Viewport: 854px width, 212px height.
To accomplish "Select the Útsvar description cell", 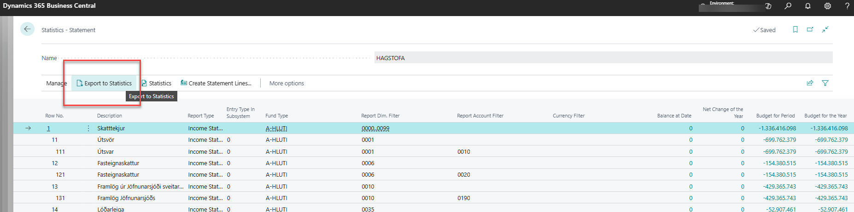I will coord(105,152).
